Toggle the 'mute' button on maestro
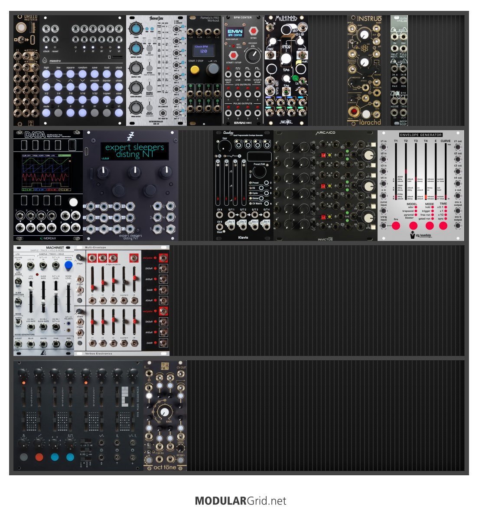The height and width of the screenshot is (510, 482). coord(46,113)
